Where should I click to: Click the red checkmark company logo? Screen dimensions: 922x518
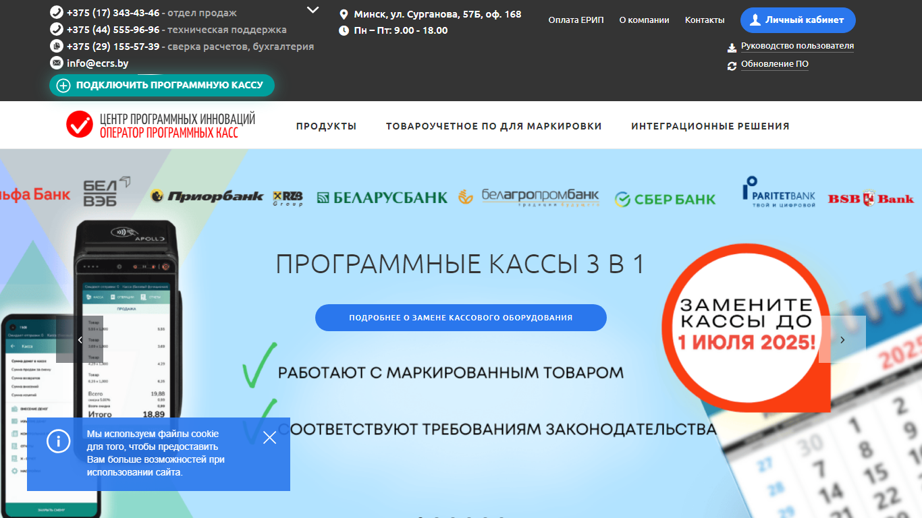(80, 125)
